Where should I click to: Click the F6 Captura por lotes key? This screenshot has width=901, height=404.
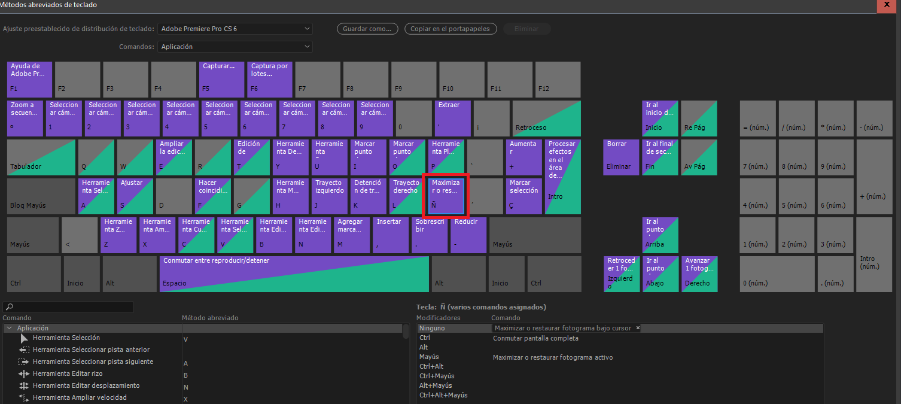[270, 79]
